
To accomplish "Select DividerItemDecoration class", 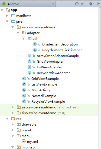I will [x=60, y=44].
